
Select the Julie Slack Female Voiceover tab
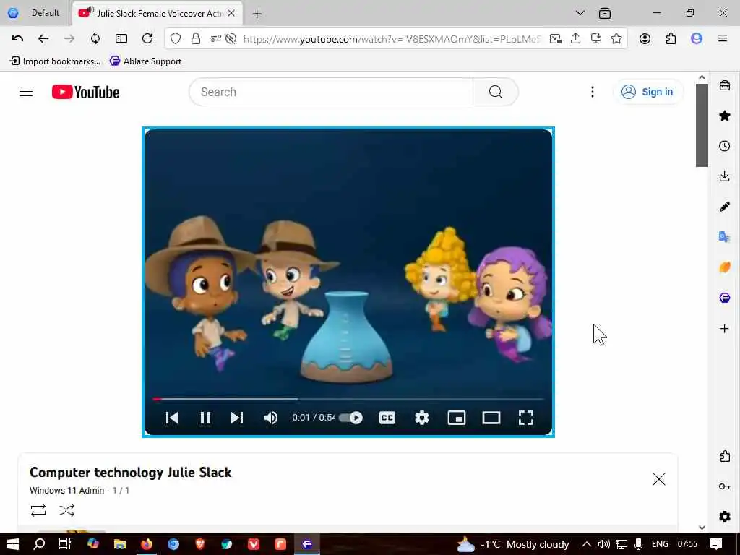(158, 13)
